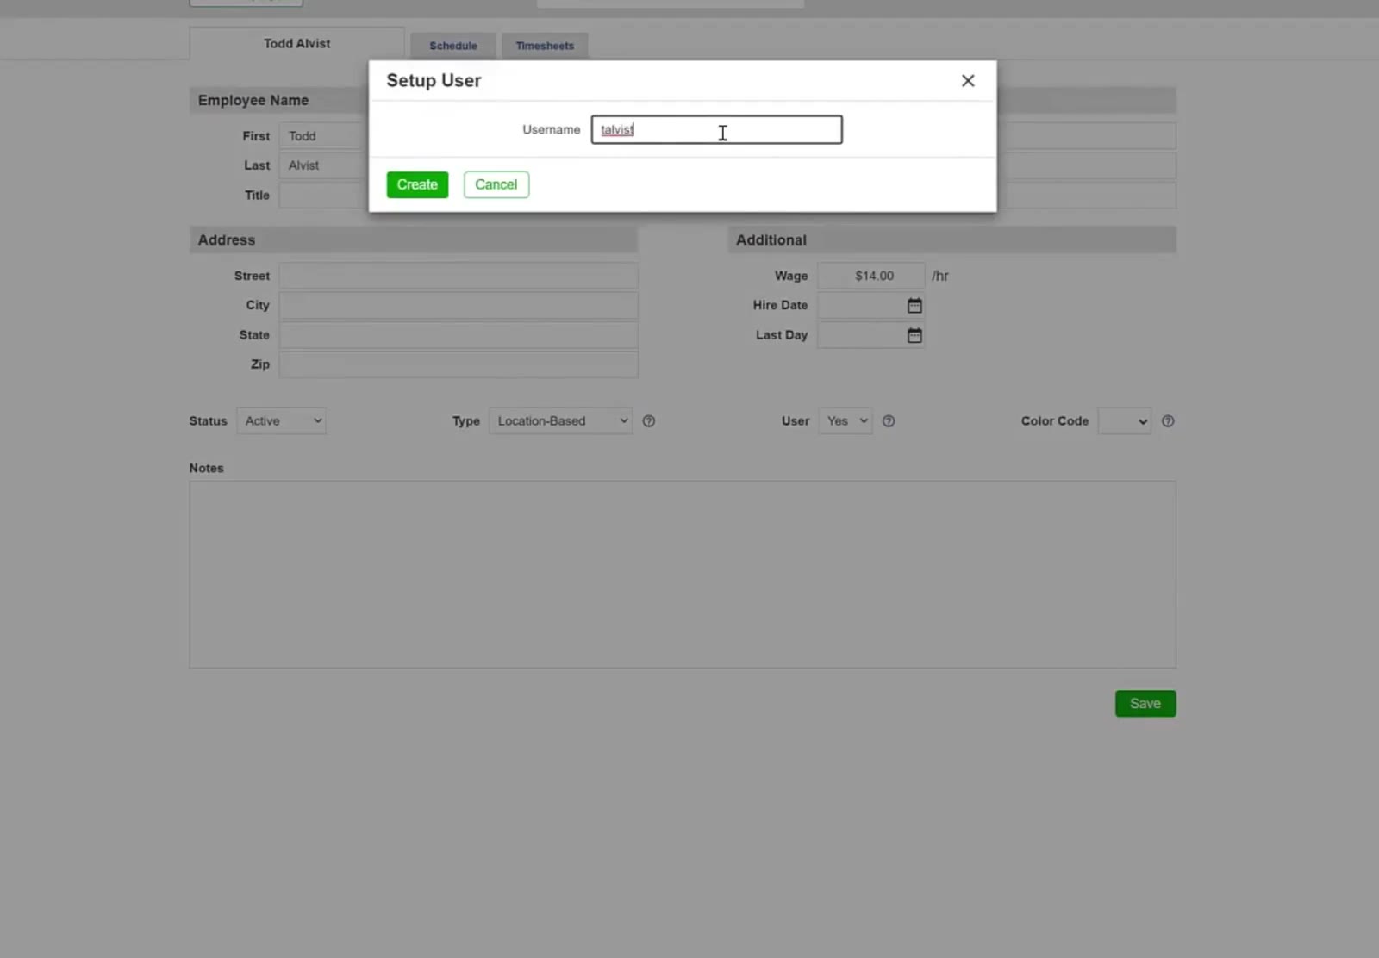The height and width of the screenshot is (958, 1379).
Task: Open the Status dropdown set to Active
Action: [281, 421]
